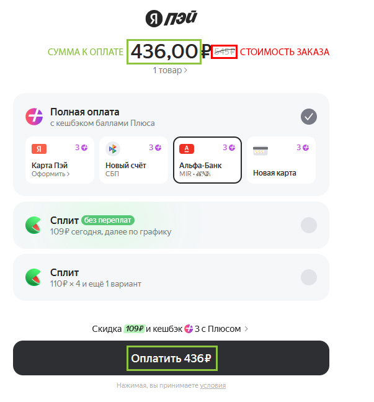Open Оформить on Карта Пэй

(51, 174)
